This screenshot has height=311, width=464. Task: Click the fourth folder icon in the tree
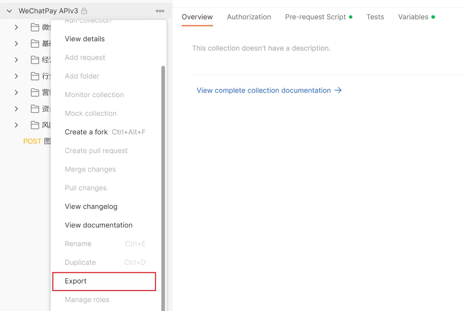[x=35, y=76]
